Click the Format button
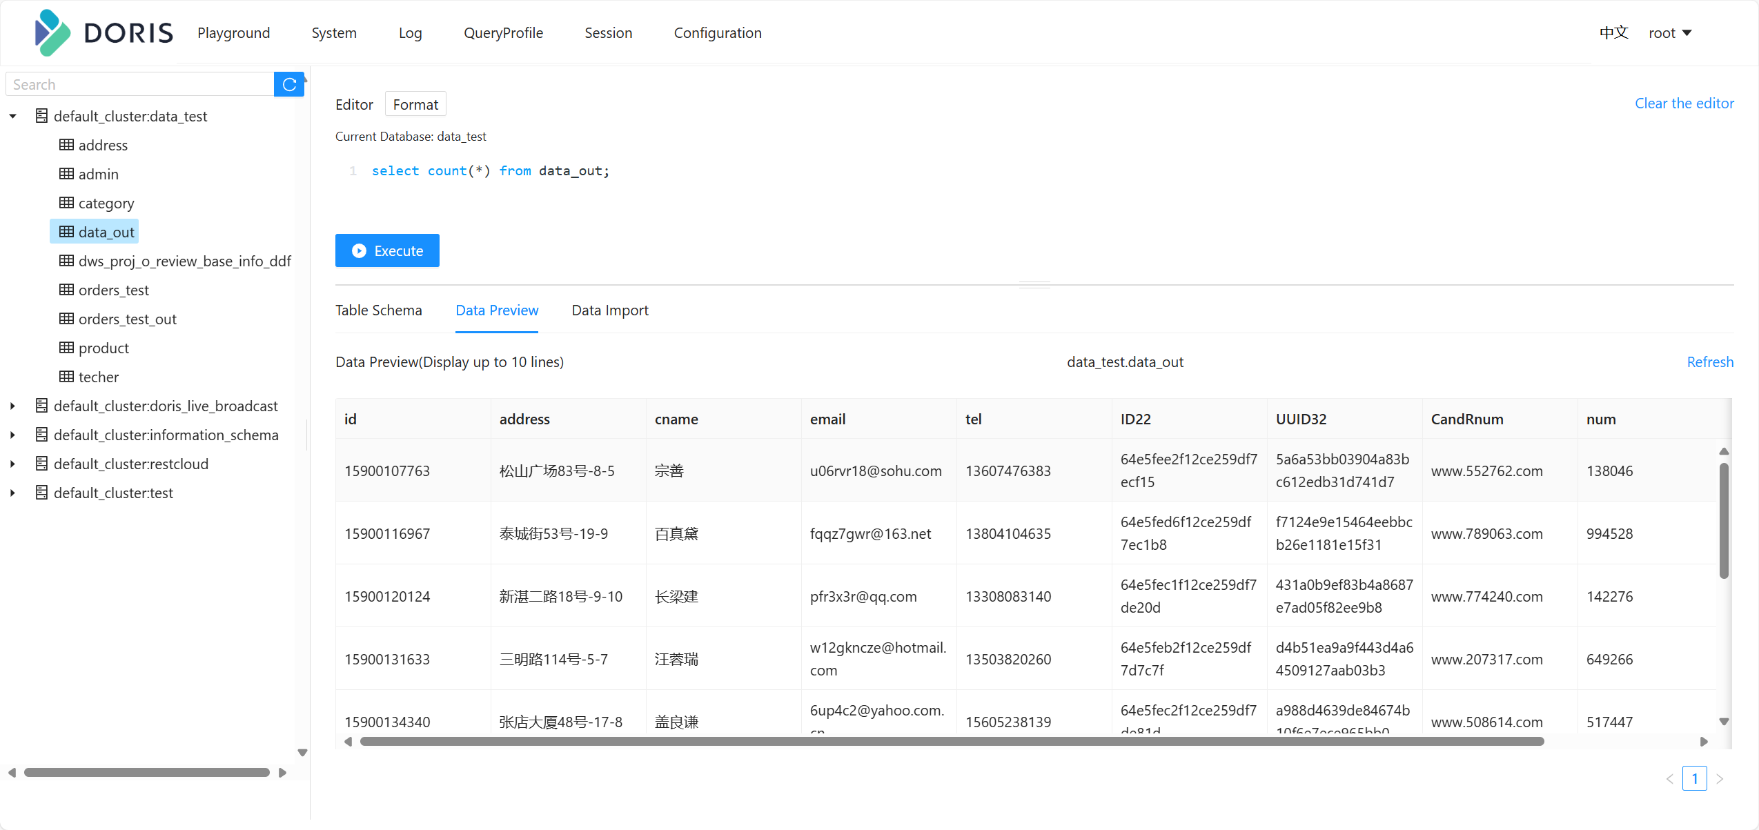 (x=415, y=104)
